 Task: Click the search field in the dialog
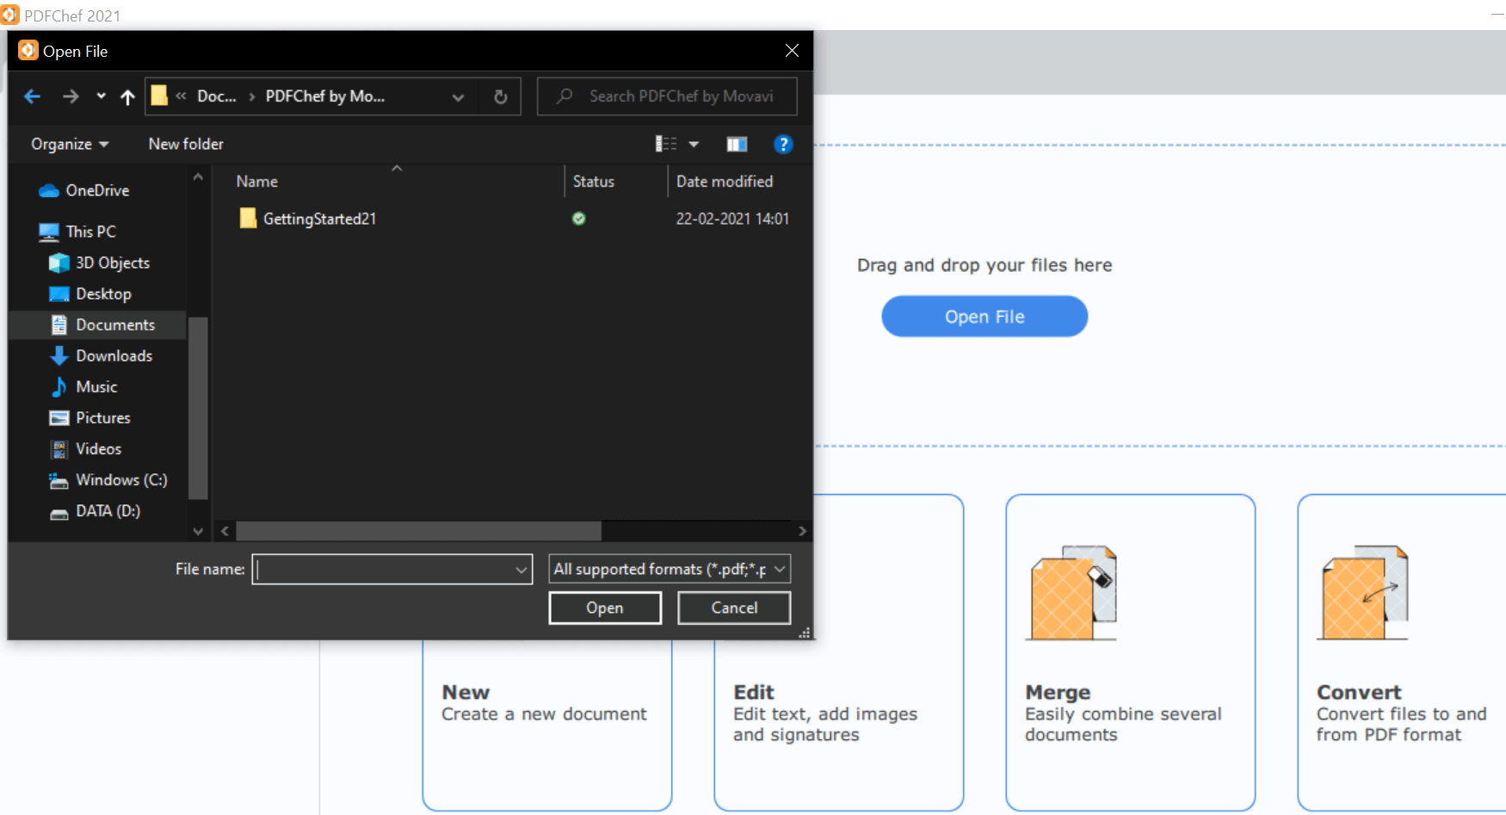(667, 96)
